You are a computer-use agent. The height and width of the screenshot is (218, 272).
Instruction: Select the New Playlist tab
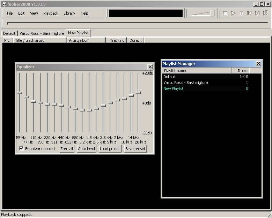click(78, 33)
